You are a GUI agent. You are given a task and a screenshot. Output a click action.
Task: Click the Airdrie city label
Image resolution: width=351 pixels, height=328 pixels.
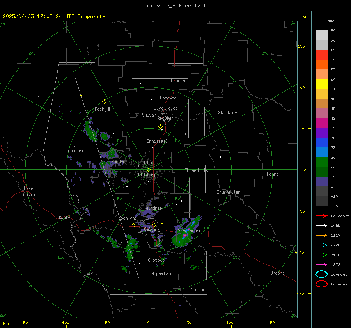(154, 208)
